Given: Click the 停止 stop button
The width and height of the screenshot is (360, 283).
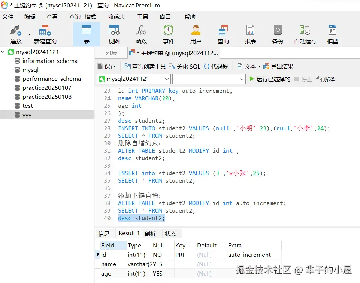Looking at the screenshot, I should 303,79.
